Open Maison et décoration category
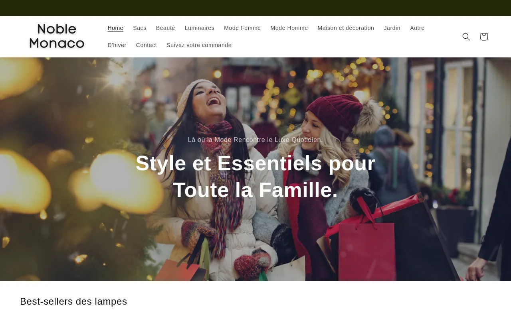This screenshot has height=319, width=511. [x=346, y=28]
